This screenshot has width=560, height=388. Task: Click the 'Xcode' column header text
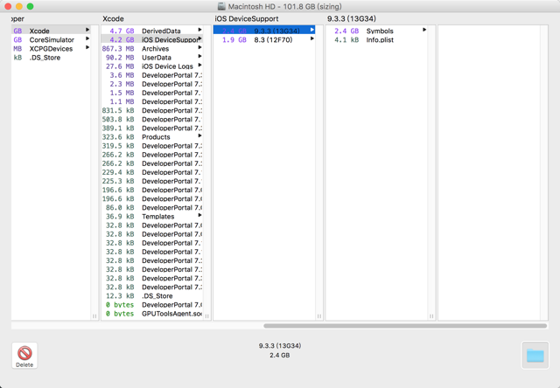tap(113, 18)
